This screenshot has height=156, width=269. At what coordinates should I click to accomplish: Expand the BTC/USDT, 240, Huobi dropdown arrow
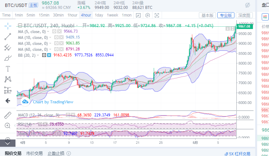click(77, 26)
